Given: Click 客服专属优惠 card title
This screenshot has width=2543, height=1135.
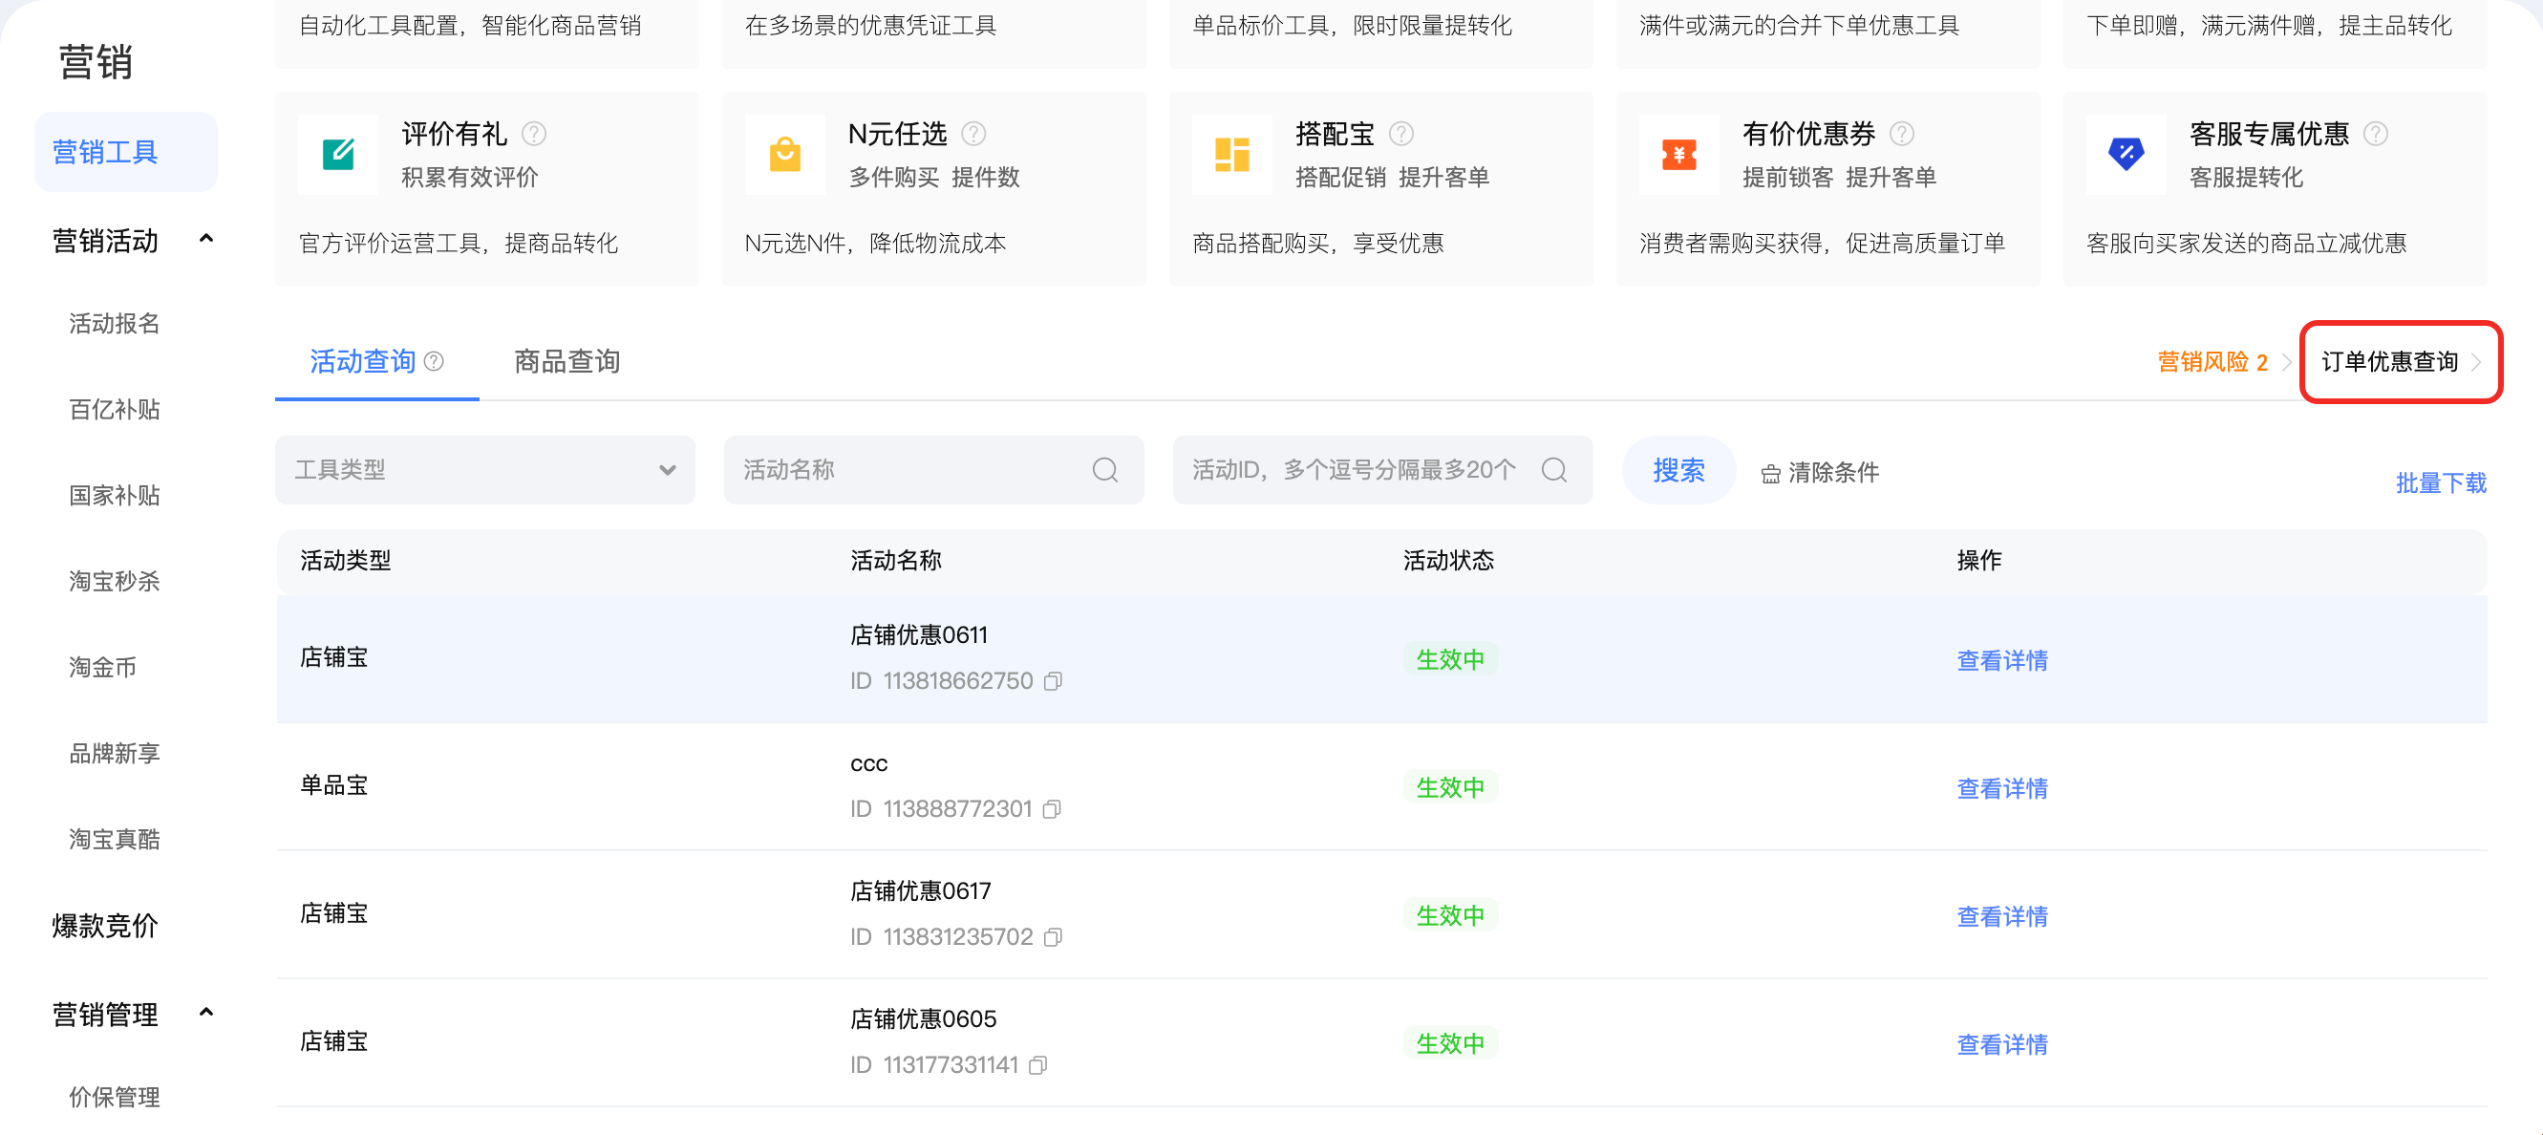Looking at the screenshot, I should [2269, 133].
